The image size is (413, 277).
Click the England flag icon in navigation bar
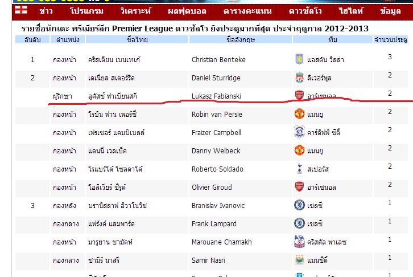pos(21,10)
